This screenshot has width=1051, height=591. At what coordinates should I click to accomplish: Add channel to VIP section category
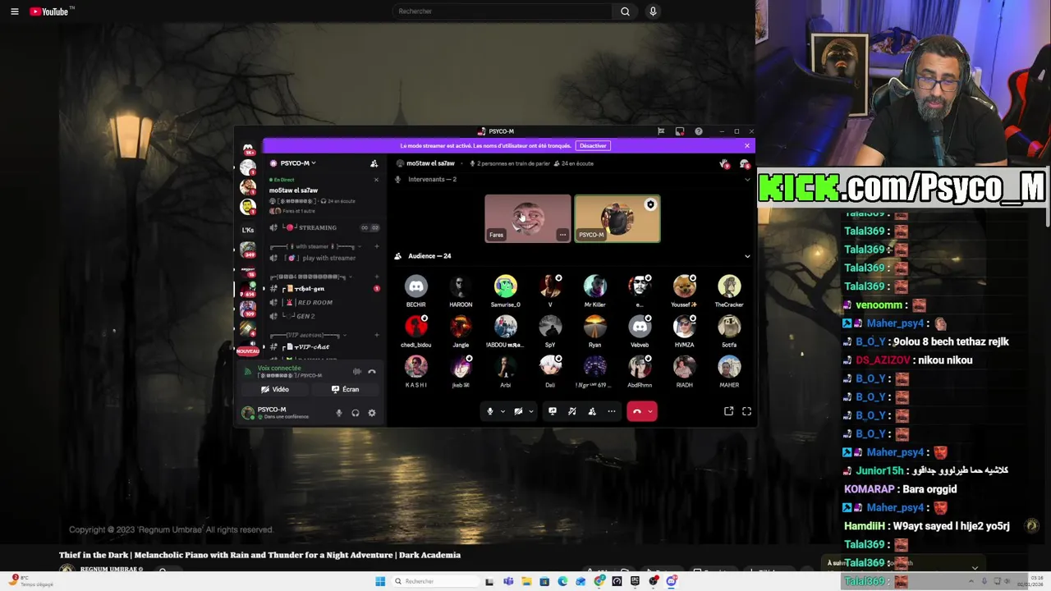(376, 335)
